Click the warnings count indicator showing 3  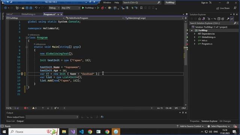pyautogui.click(x=34, y=108)
